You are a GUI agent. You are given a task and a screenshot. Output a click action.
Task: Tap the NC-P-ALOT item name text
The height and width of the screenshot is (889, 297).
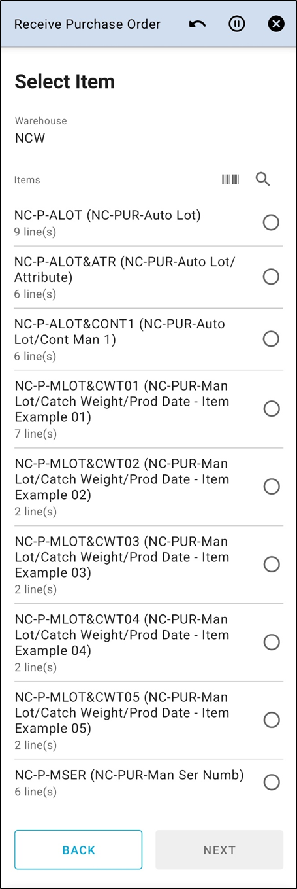pos(108,215)
